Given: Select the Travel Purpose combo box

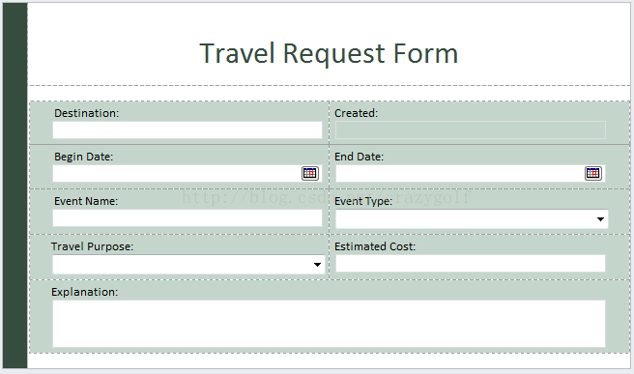Looking at the screenshot, I should tap(188, 265).
